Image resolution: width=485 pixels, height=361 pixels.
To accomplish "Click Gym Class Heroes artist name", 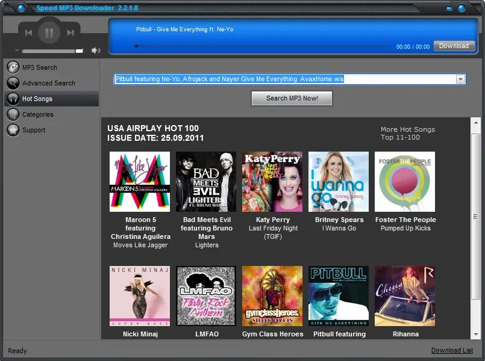I will [273, 334].
